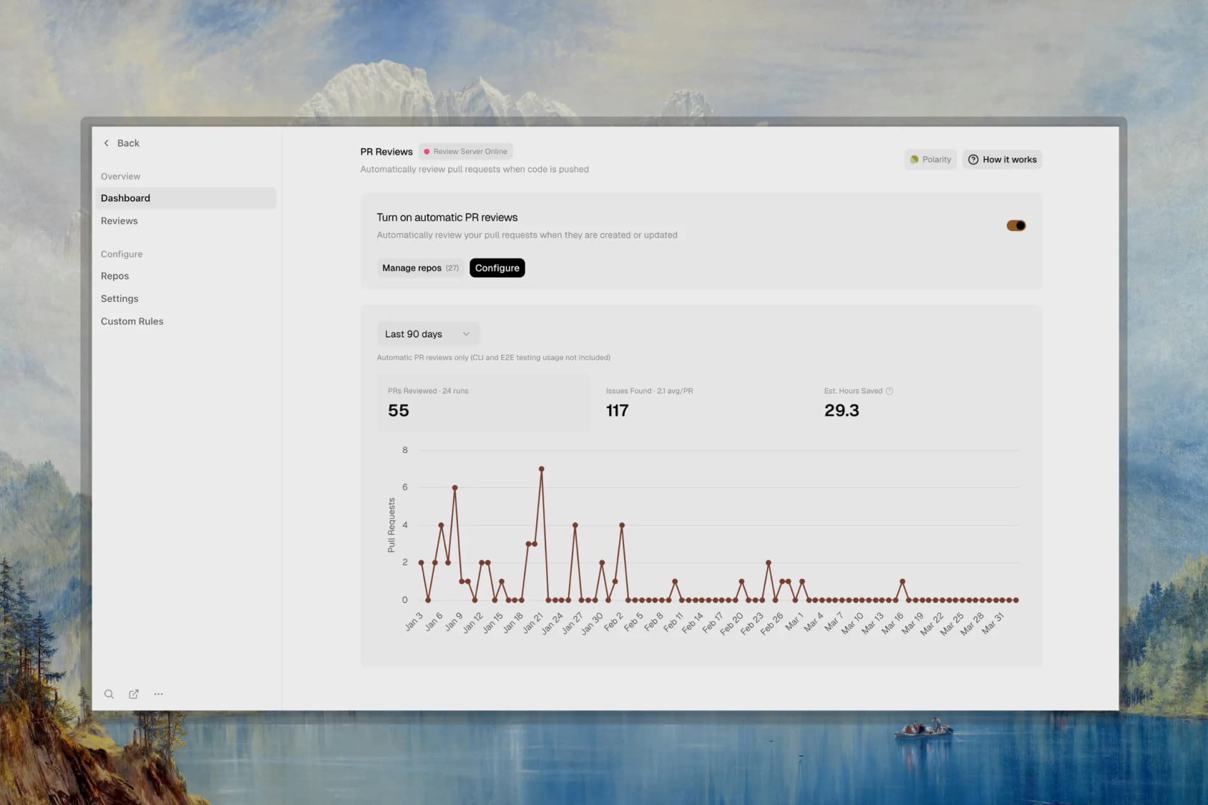The image size is (1208, 805).
Task: Open the How it works help icon
Action: [x=973, y=159]
